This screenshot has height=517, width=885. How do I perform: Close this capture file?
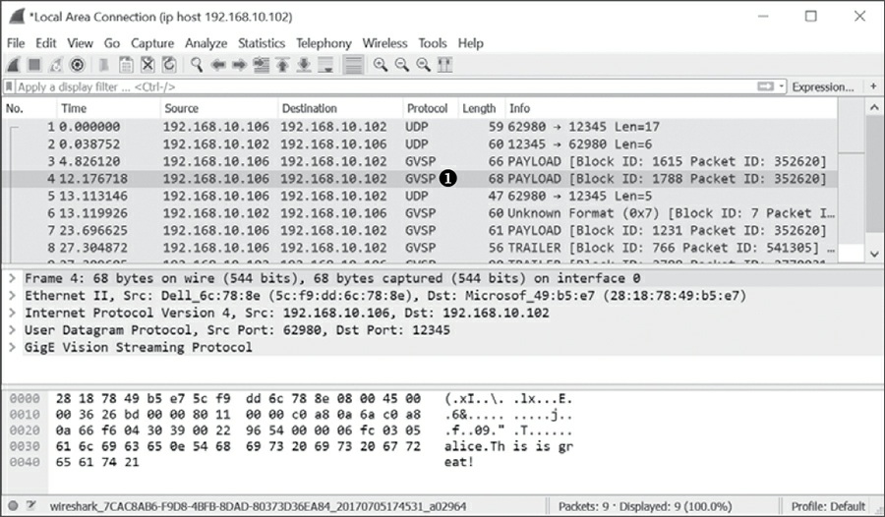(x=147, y=65)
